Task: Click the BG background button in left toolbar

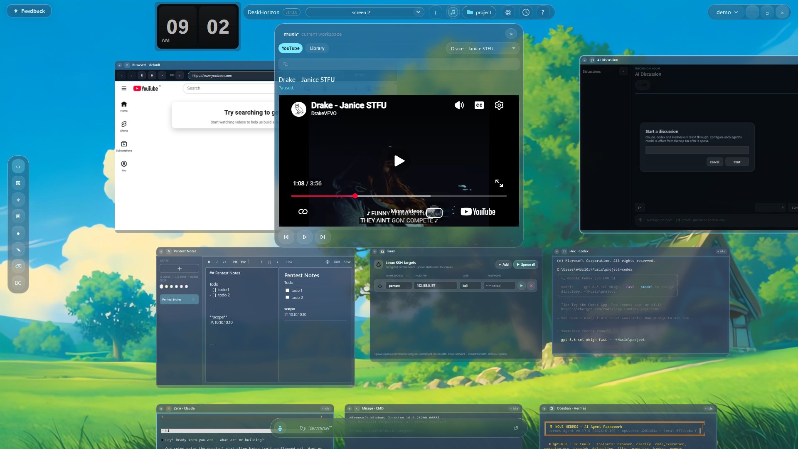Action: 18,283
